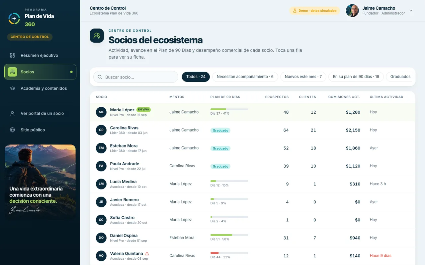Viewport: 425px width, 265px height.
Task: Expand the Jaime Camacho account chevron
Action: 411,11
